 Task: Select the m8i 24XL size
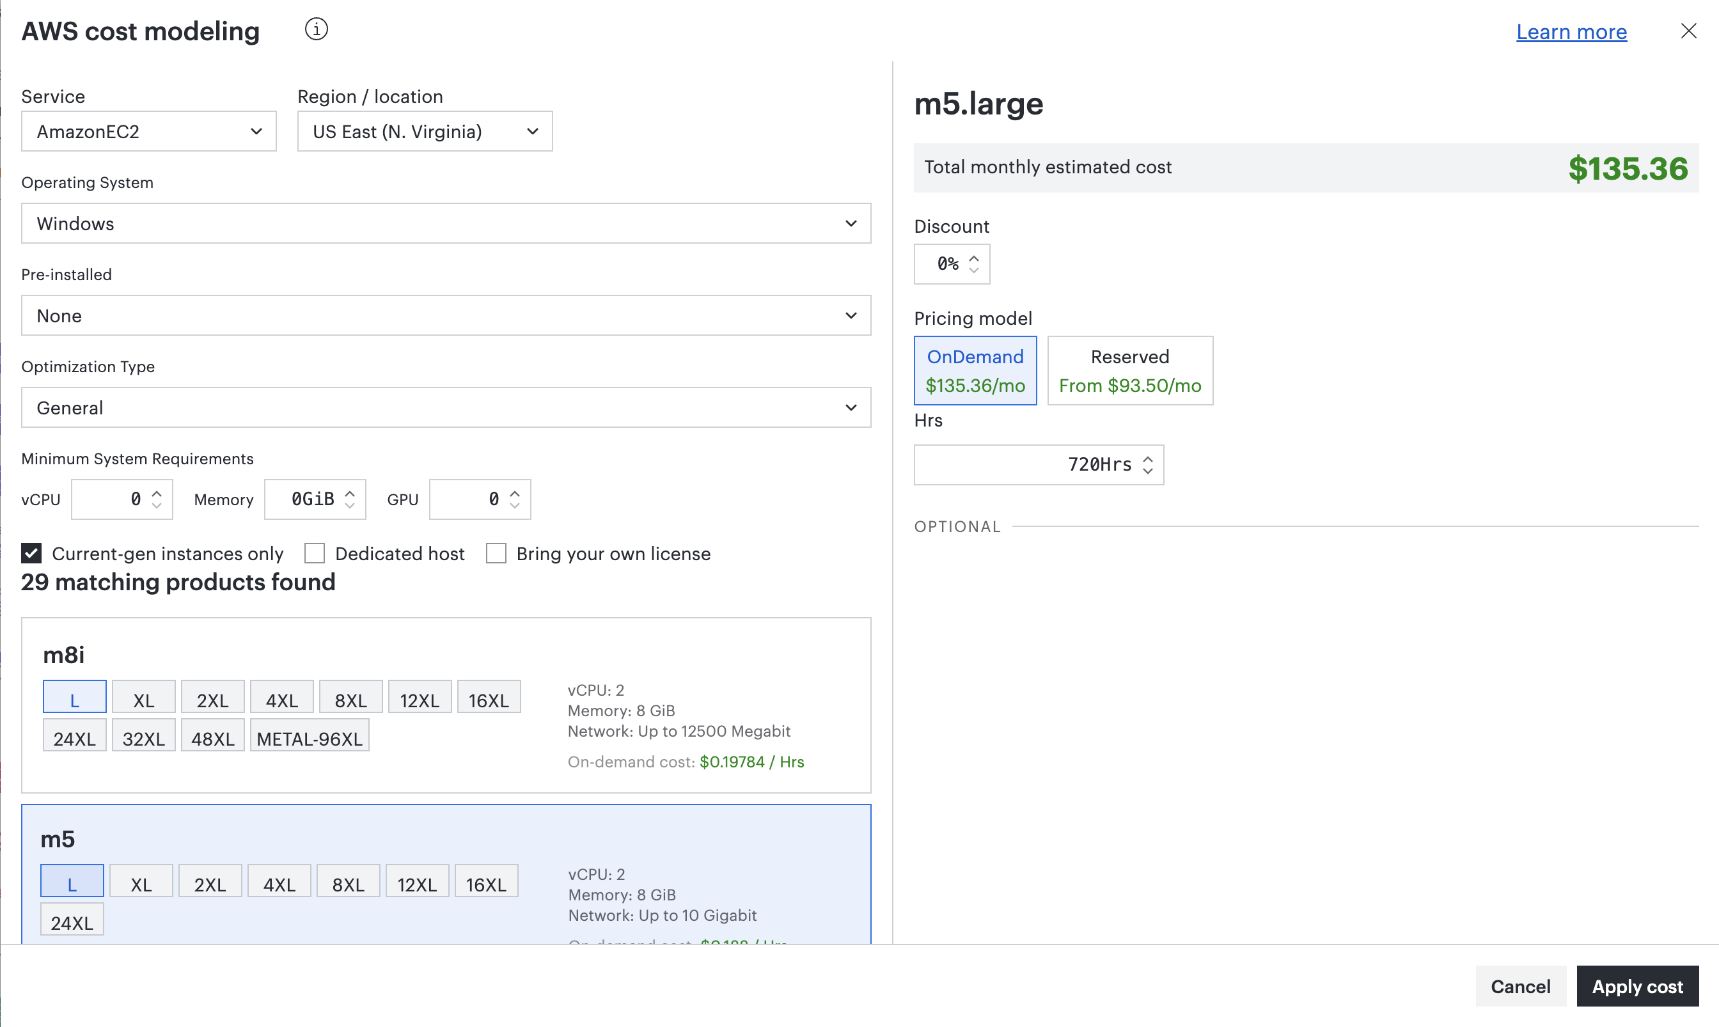pyautogui.click(x=75, y=735)
